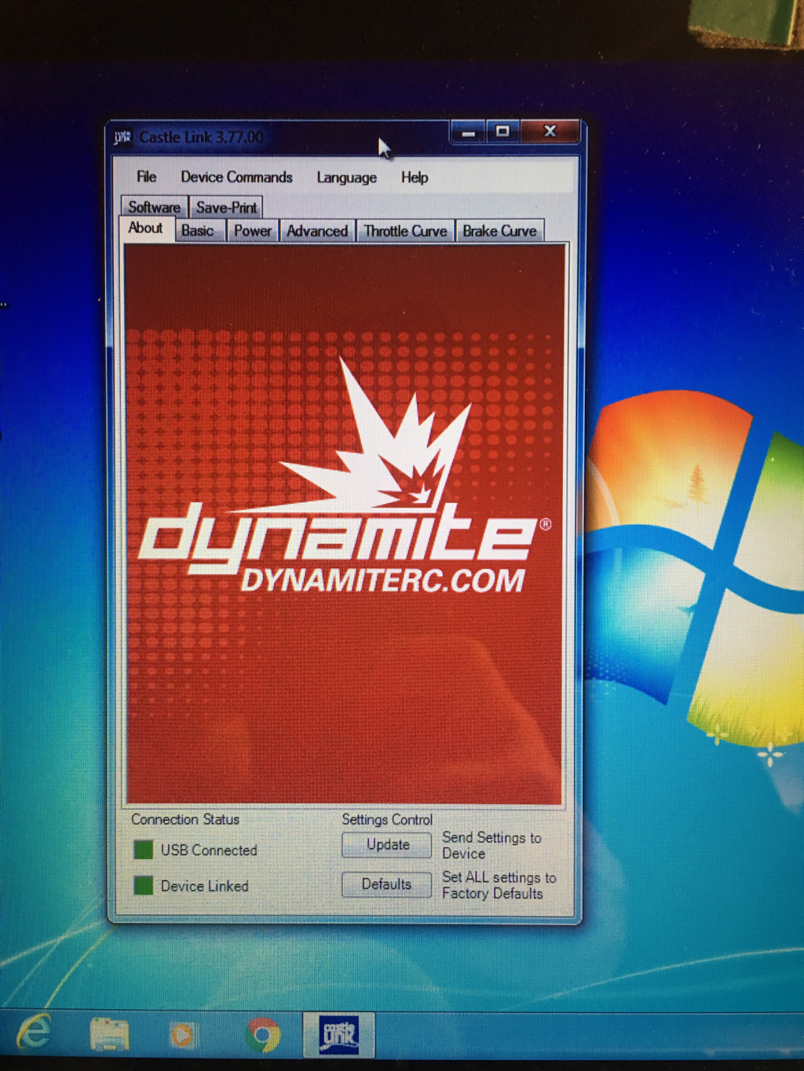Click the Castle Link taskbar icon

pyautogui.click(x=339, y=1036)
